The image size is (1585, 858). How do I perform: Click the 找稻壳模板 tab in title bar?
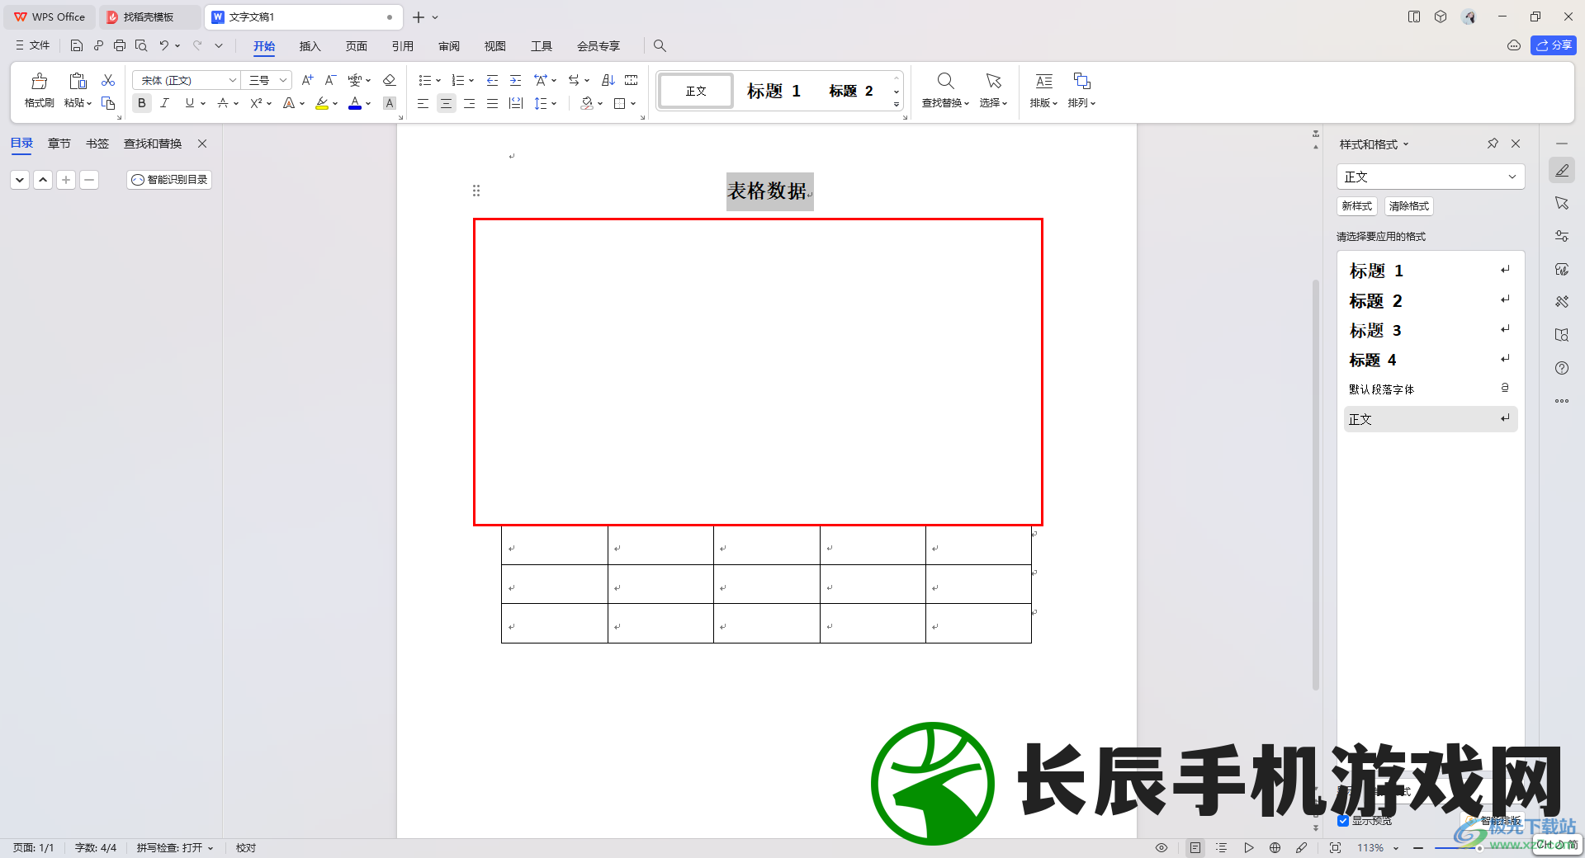click(x=149, y=16)
